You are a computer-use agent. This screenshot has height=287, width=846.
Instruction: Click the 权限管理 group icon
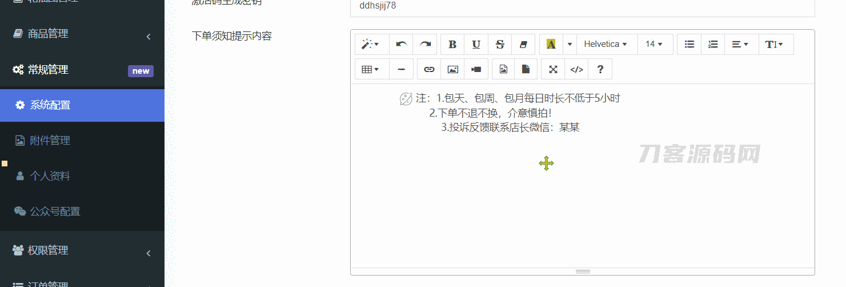coord(18,250)
